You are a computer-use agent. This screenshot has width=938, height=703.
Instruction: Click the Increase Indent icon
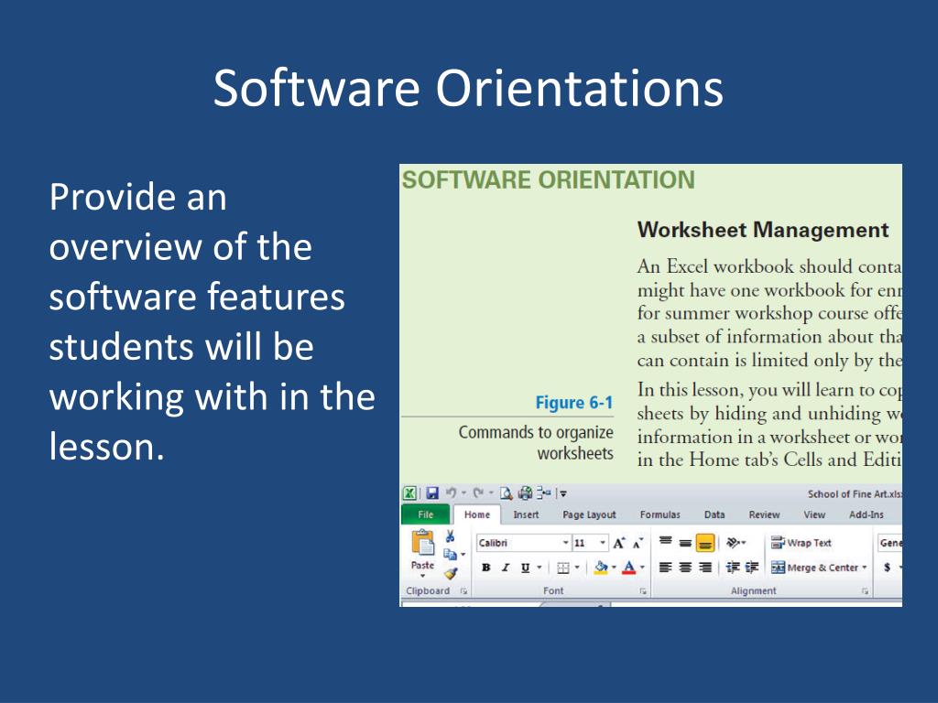point(752,568)
